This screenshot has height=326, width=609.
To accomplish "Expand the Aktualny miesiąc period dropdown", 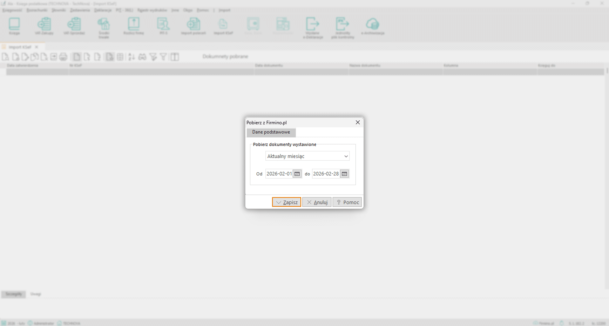I will pos(346,156).
